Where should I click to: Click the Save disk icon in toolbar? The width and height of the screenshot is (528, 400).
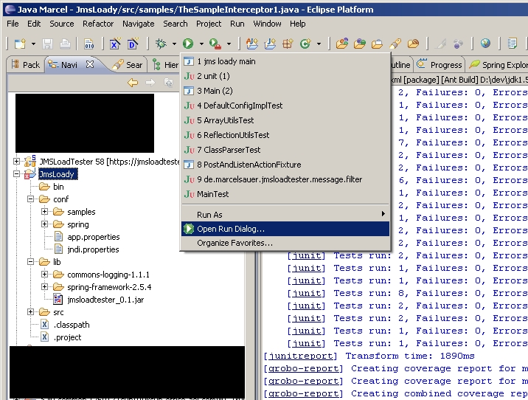pos(47,44)
